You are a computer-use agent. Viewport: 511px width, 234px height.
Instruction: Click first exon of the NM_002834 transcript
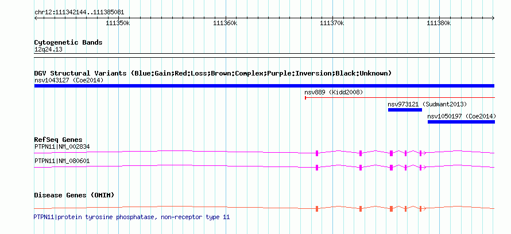[317, 153]
